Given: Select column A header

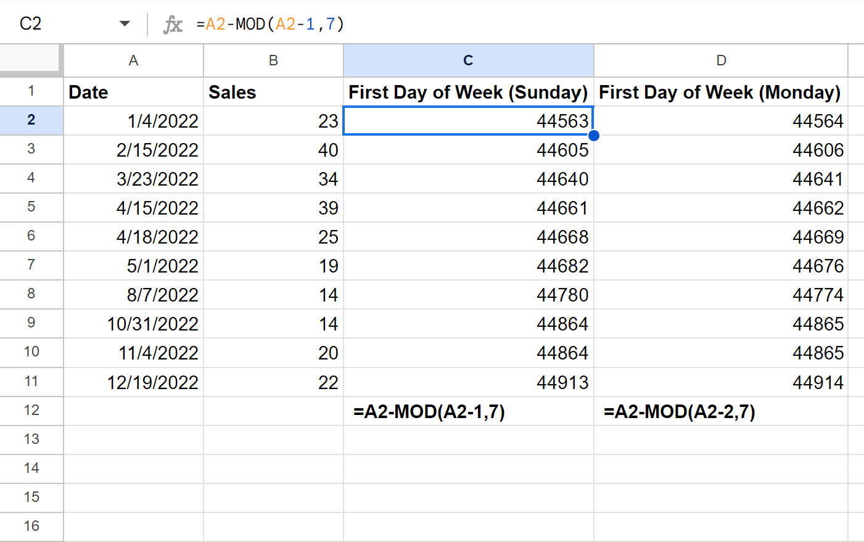Looking at the screenshot, I should [133, 60].
